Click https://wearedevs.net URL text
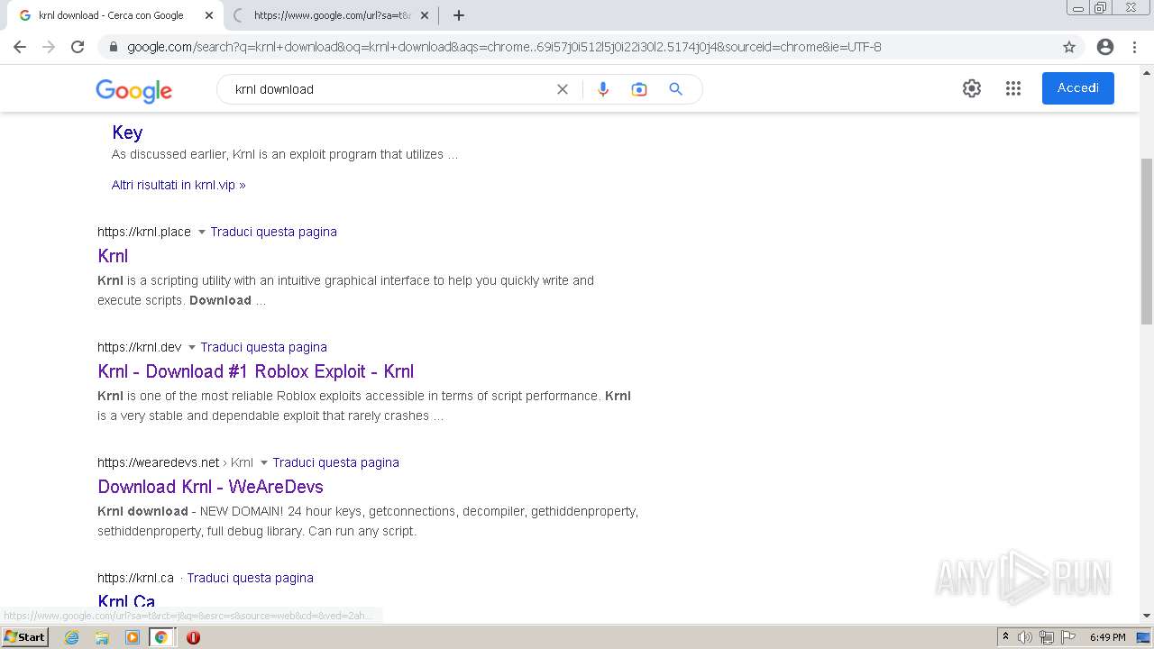The height and width of the screenshot is (649, 1154). pyautogui.click(x=159, y=462)
